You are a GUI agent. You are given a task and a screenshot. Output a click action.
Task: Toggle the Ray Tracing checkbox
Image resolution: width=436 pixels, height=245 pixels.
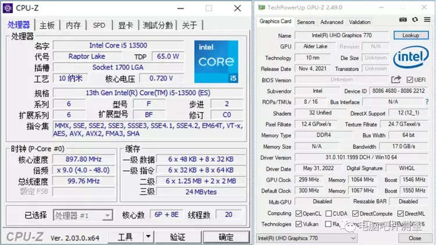click(328, 224)
